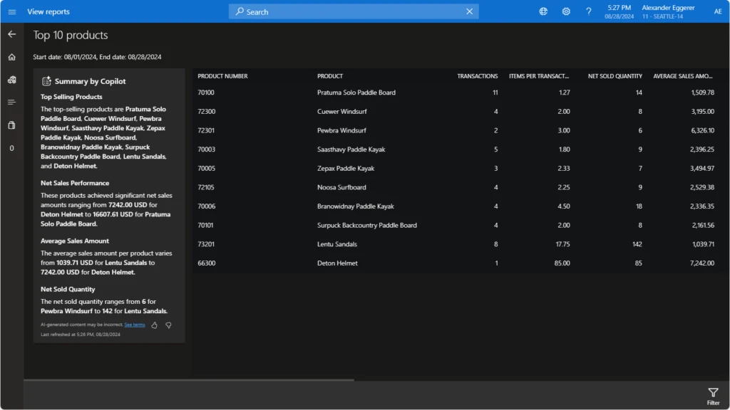Give thumbs down on the Copilot summary
The image size is (730, 410).
coord(168,325)
